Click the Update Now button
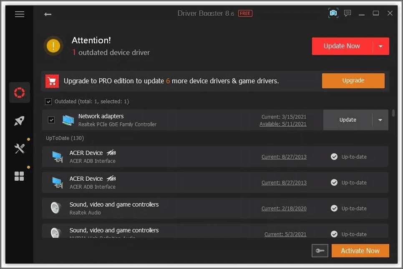The height and width of the screenshot is (269, 403). pyautogui.click(x=342, y=46)
